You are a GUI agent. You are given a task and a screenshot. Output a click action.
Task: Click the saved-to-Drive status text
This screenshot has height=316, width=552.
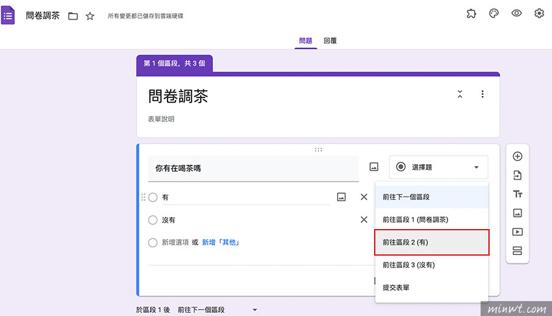145,16
